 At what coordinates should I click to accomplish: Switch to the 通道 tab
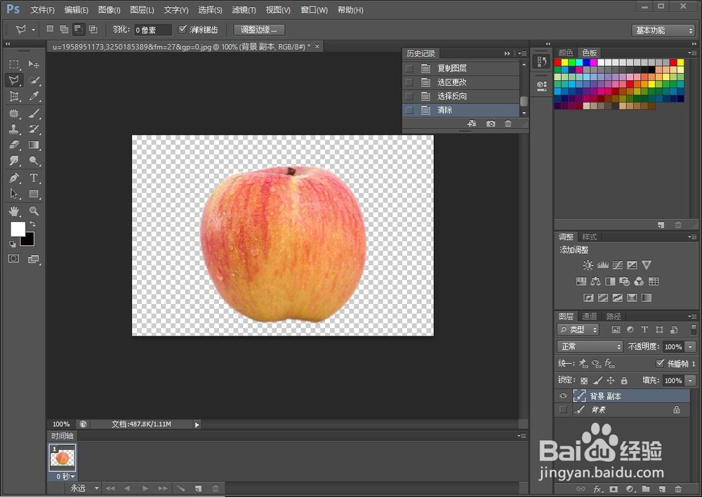[x=589, y=316]
